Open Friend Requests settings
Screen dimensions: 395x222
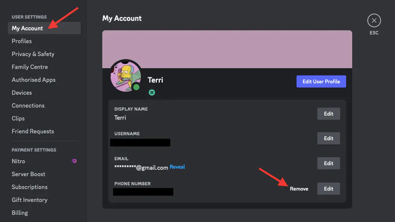click(x=33, y=131)
